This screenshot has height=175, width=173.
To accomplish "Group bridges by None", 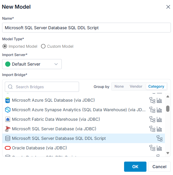I will (119, 86).
